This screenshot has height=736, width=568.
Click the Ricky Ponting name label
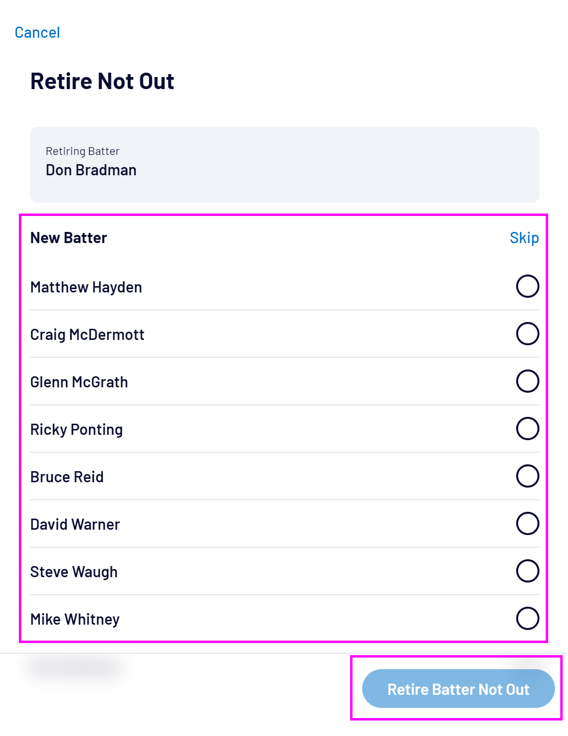[x=77, y=429]
